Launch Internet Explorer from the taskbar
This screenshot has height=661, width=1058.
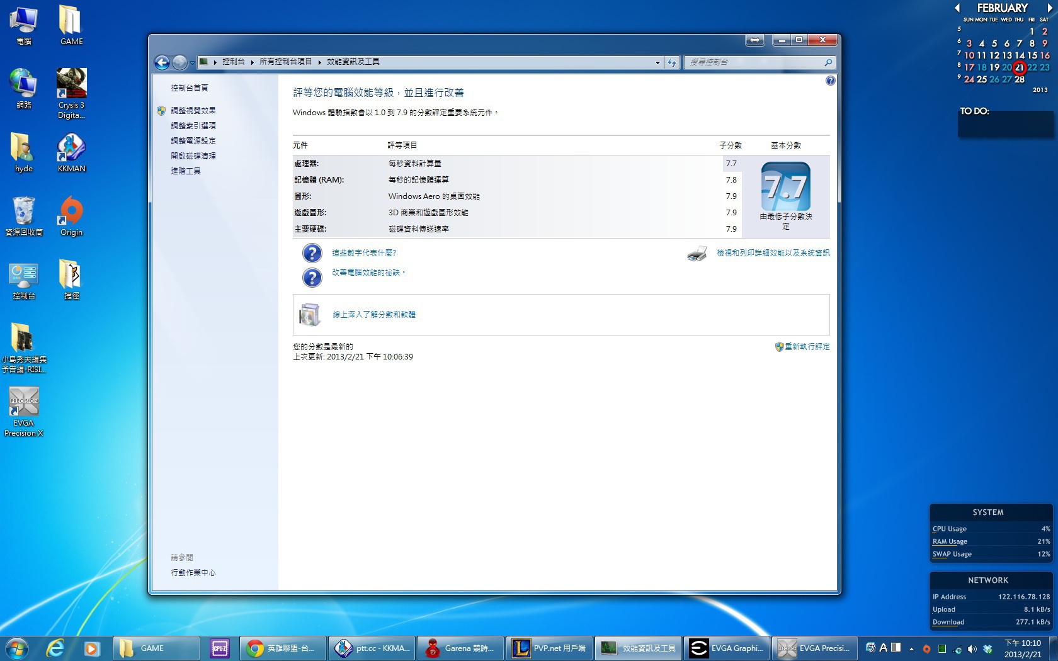tap(56, 648)
